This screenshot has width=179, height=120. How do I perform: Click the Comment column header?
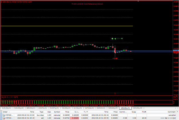[172, 112]
